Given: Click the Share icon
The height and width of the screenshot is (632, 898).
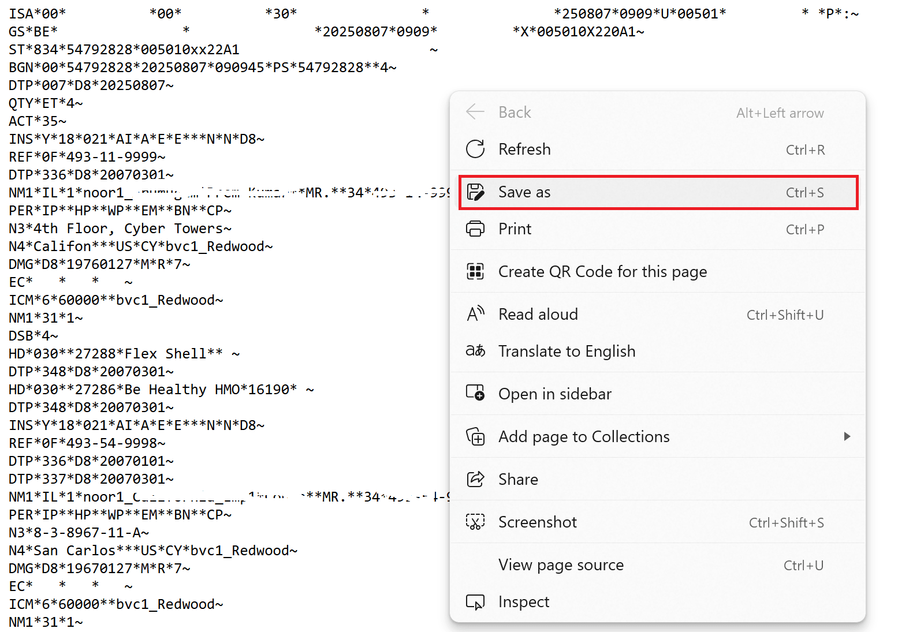Looking at the screenshot, I should tap(475, 479).
